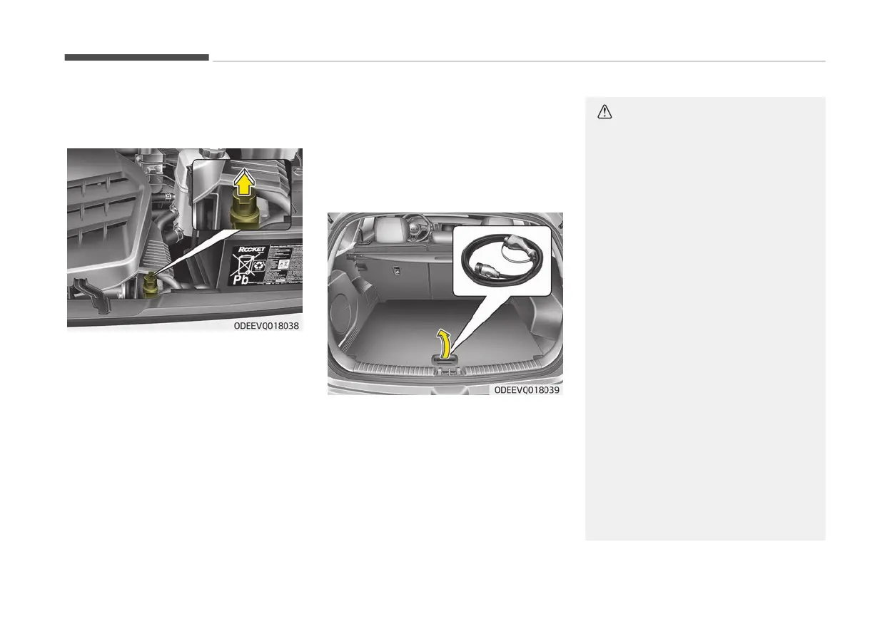Click the thin grey header rule
The height and width of the screenshot is (639, 890).
tap(519, 61)
